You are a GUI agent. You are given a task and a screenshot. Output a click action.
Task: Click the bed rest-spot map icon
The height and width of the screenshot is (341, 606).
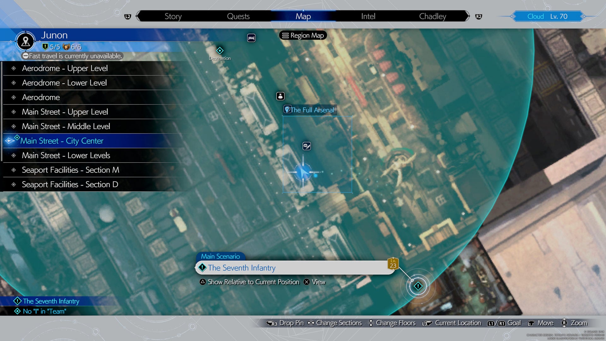click(x=251, y=38)
